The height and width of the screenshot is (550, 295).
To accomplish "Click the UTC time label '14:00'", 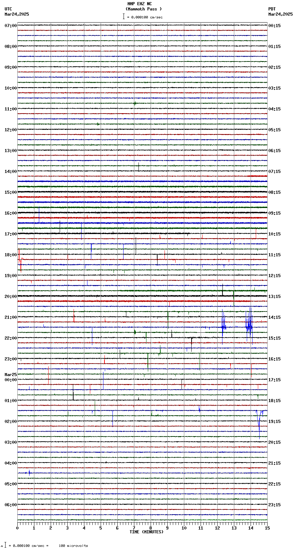I will point(11,172).
